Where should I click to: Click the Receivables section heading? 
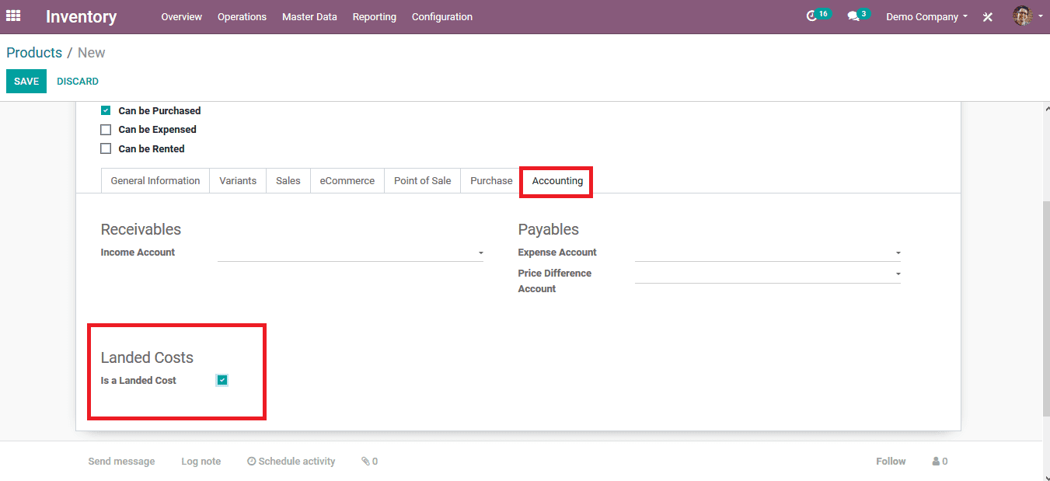tap(141, 229)
